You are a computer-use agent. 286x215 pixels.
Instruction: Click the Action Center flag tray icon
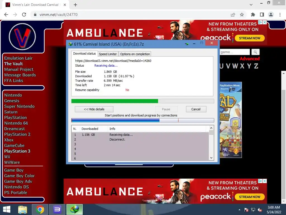point(246,210)
